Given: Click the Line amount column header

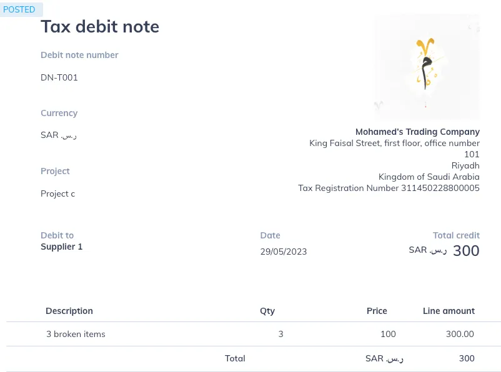Looking at the screenshot, I should click(449, 311).
